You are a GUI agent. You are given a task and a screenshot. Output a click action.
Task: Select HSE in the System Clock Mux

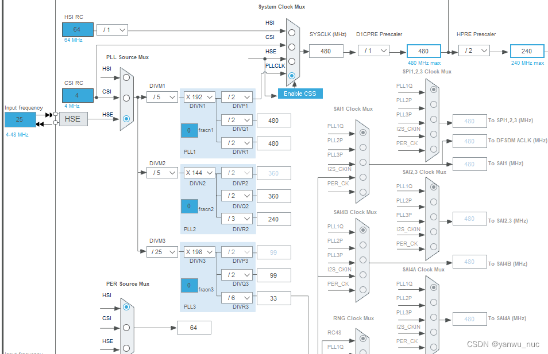292,61
